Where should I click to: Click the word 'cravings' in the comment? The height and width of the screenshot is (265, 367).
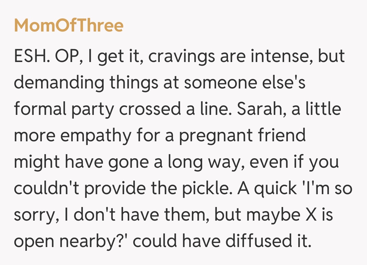coord(177,57)
